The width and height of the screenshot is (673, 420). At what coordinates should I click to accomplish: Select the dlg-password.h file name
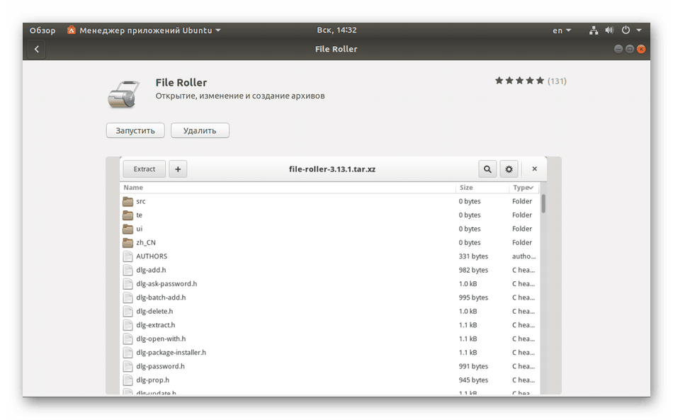[161, 366]
